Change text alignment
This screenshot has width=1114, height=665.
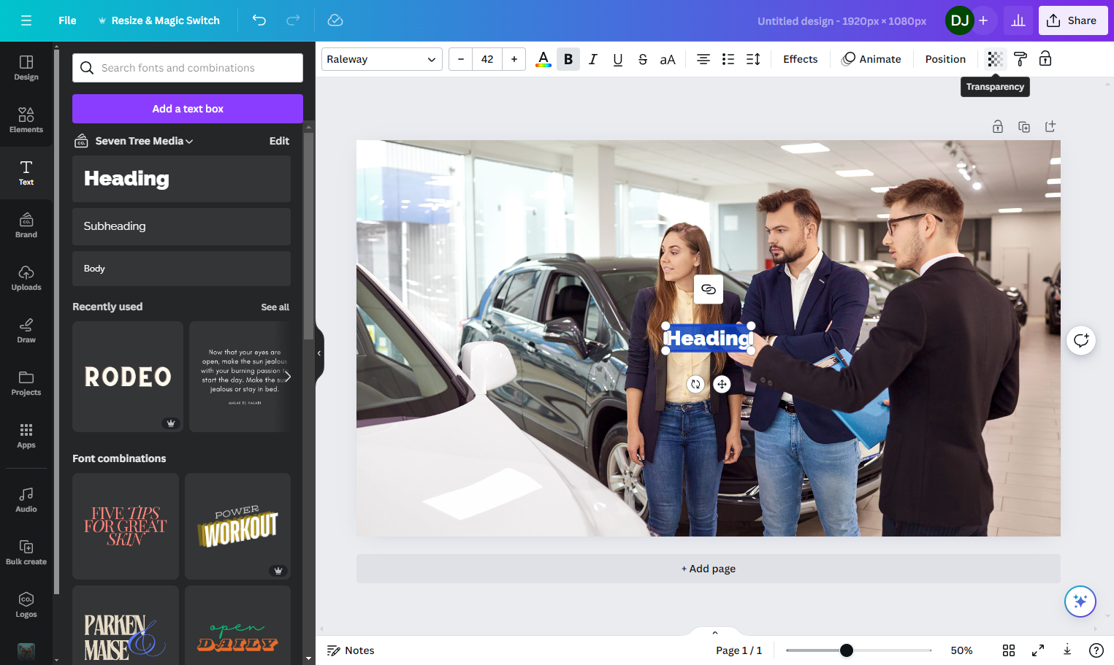[x=703, y=59]
